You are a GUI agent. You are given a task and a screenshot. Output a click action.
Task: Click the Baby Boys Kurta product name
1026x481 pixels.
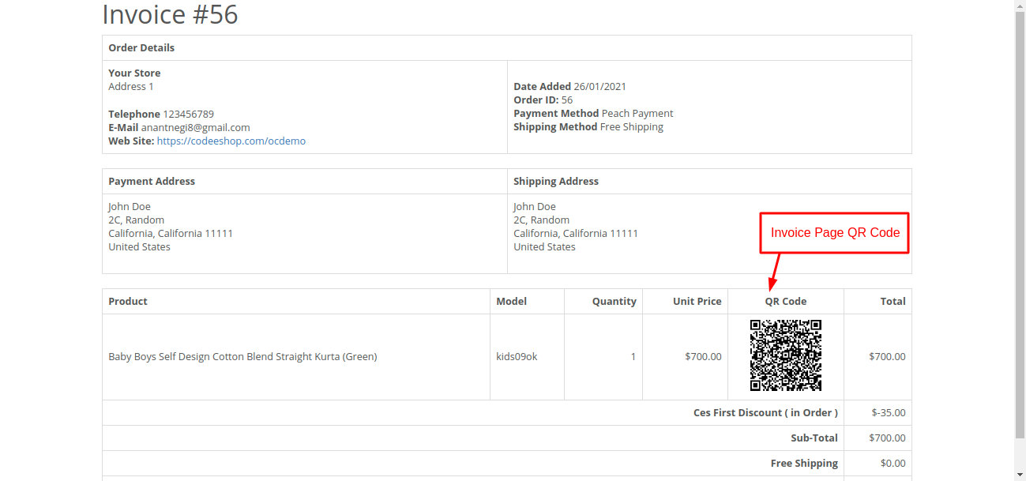click(x=242, y=357)
